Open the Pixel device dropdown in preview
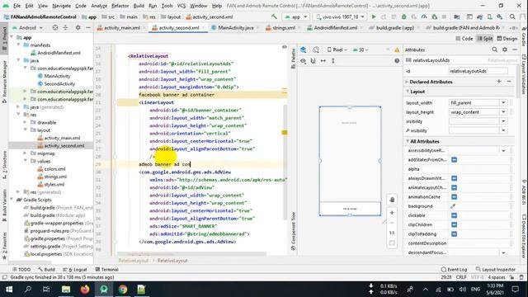 [x=337, y=49]
